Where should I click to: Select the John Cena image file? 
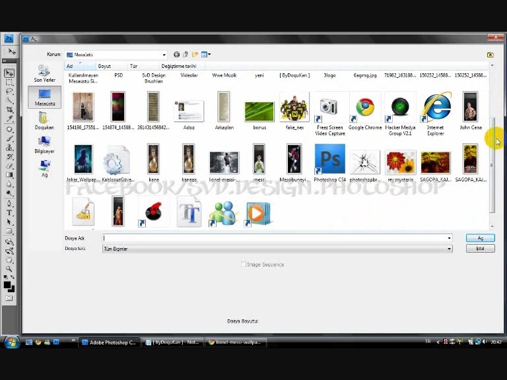471,111
